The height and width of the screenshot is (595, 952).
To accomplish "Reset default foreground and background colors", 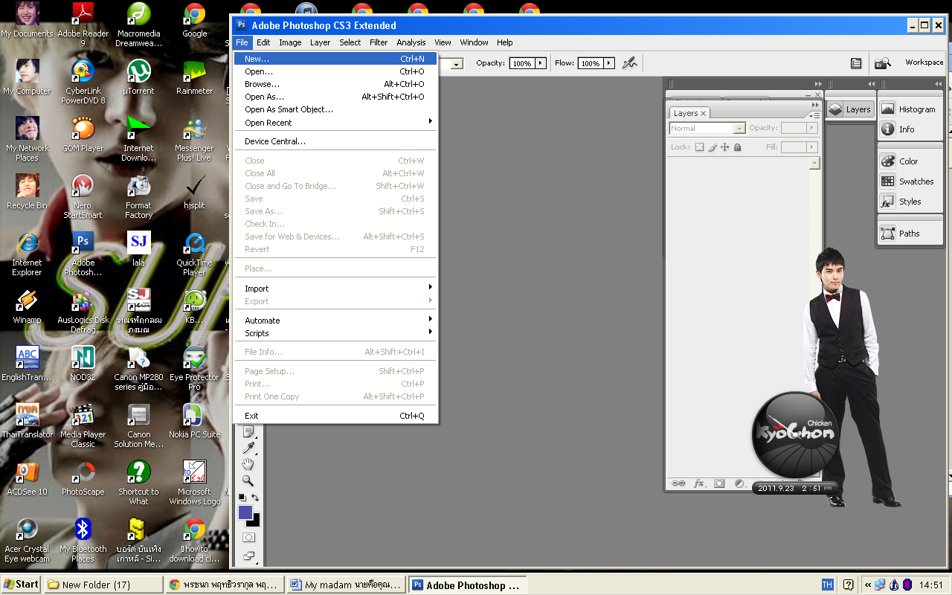I will point(242,498).
